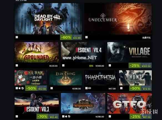Open the Elden Ring capsule
Viewport: 162px width, 120px height.
point(66,78)
